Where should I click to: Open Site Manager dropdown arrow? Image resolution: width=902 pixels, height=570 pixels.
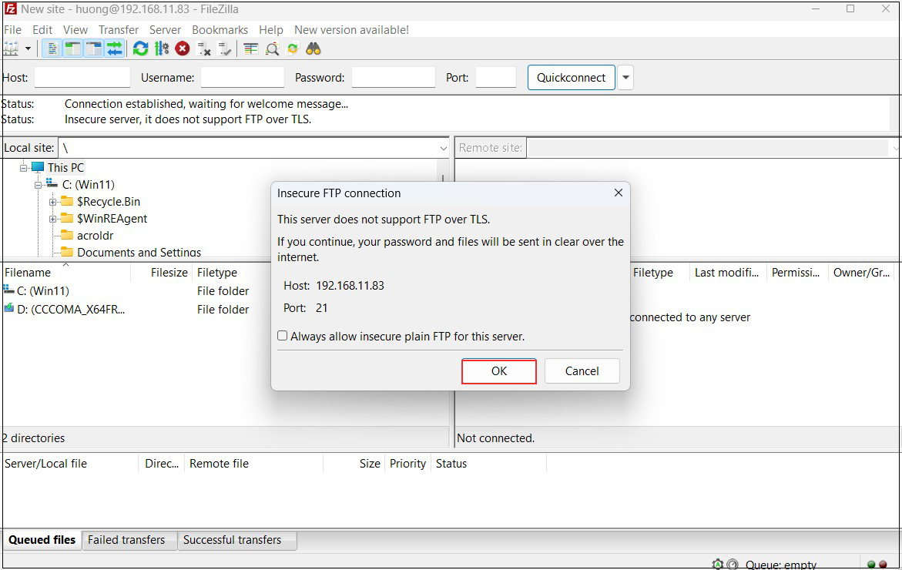pos(28,49)
